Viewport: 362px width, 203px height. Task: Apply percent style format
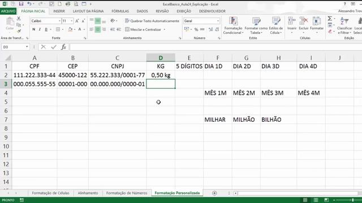(196, 29)
